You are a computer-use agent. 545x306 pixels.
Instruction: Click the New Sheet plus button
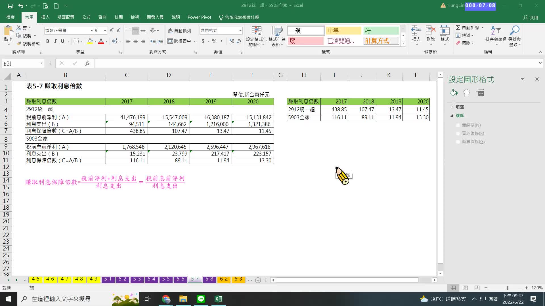258,280
